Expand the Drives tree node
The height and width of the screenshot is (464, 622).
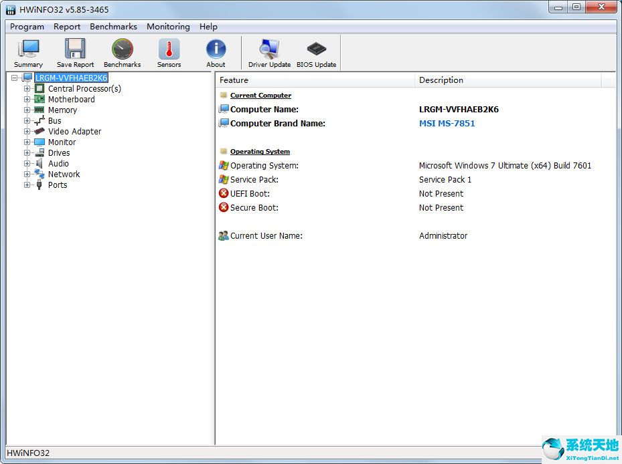click(27, 153)
